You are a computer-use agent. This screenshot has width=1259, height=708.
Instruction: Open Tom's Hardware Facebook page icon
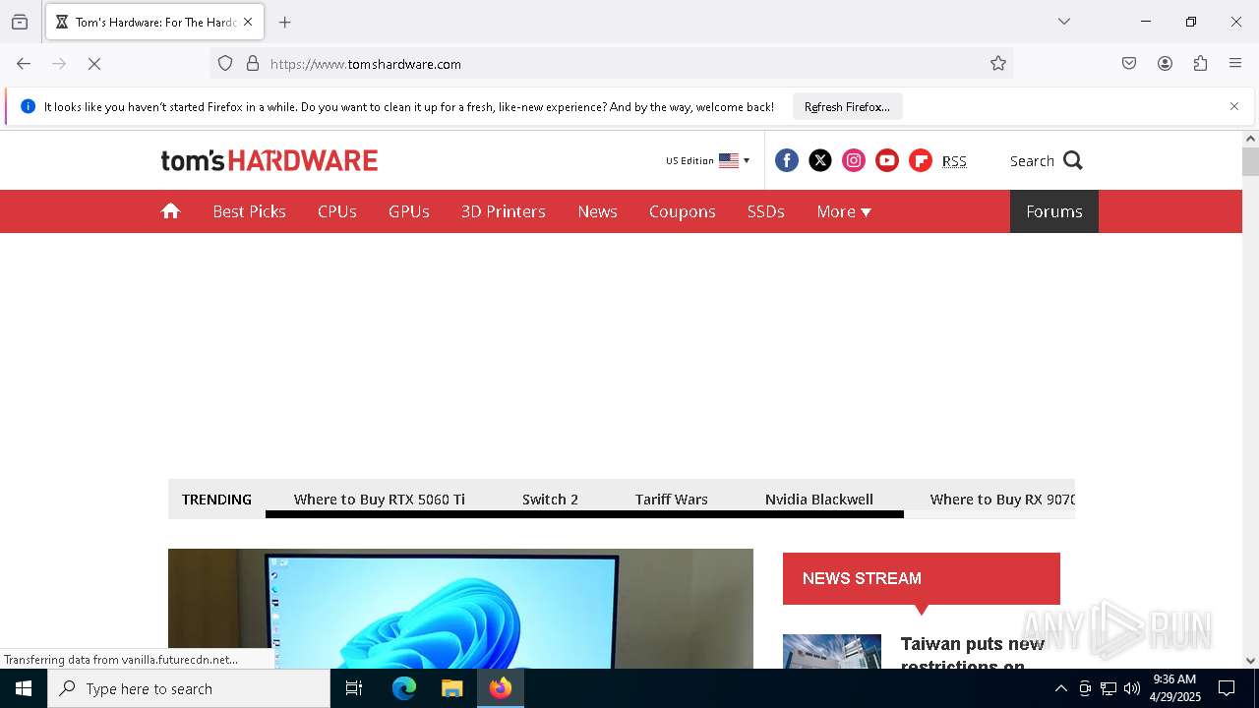(787, 160)
